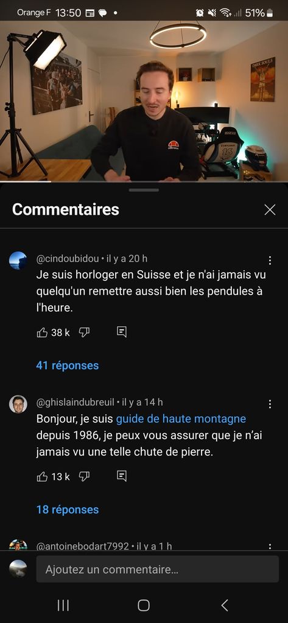This screenshot has height=623, width=288.
Task: Reply to the horloger en Suisse comment
Action: 122,332
